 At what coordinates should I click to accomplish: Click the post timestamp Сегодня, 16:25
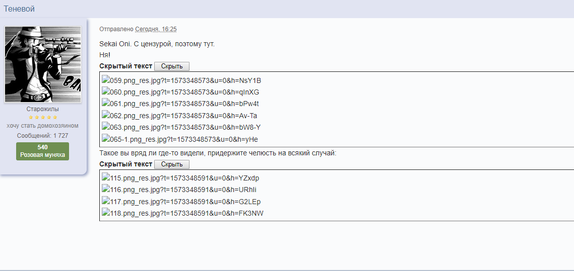(x=156, y=29)
